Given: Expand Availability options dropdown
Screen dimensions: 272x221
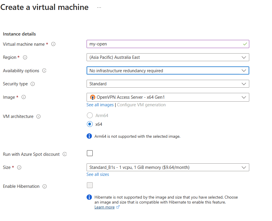Looking at the screenshot, I should point(168,70).
